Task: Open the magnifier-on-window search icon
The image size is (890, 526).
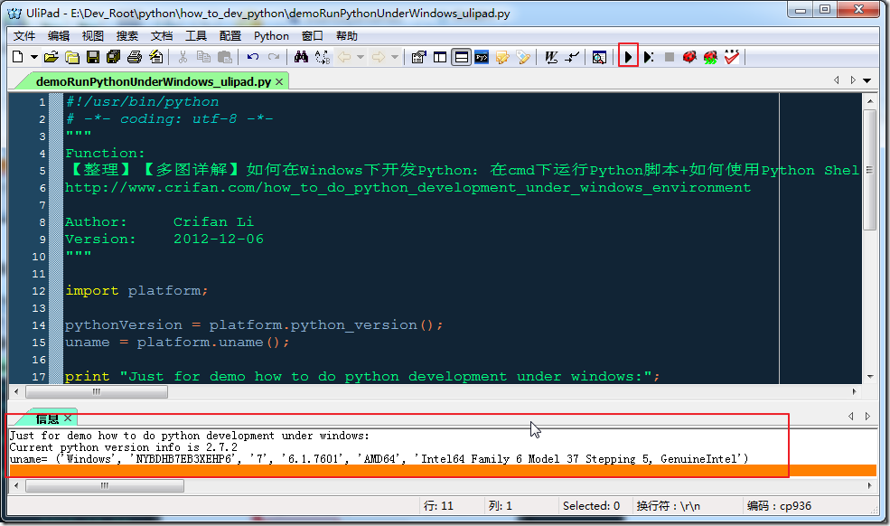Action: (599, 57)
